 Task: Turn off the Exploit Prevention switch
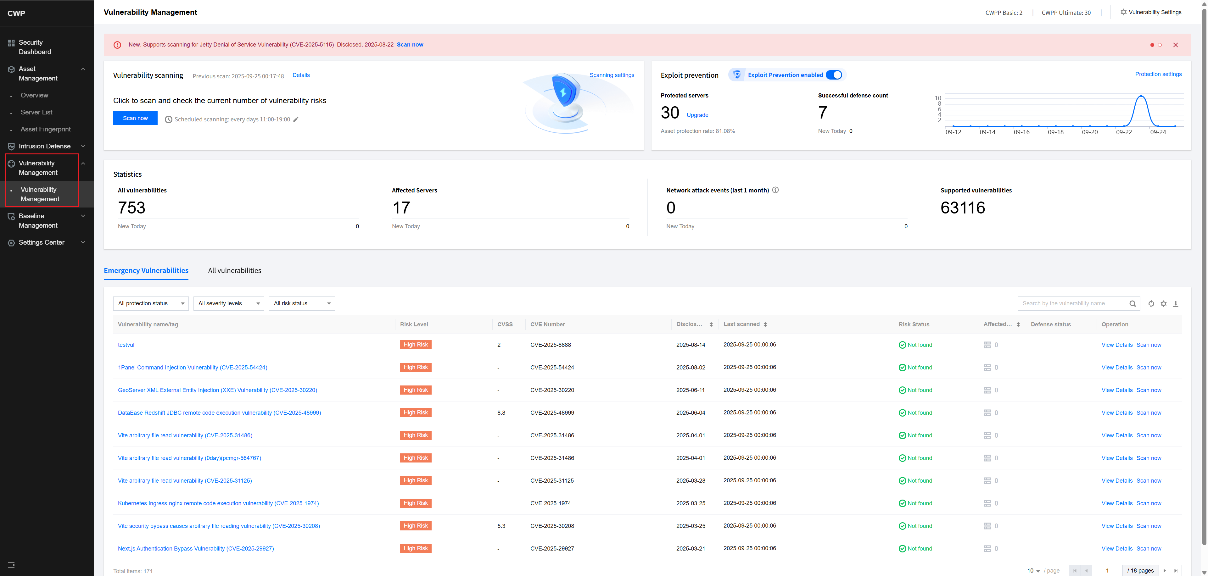coord(834,75)
